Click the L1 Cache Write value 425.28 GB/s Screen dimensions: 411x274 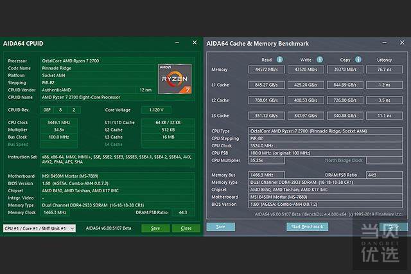[306, 85]
